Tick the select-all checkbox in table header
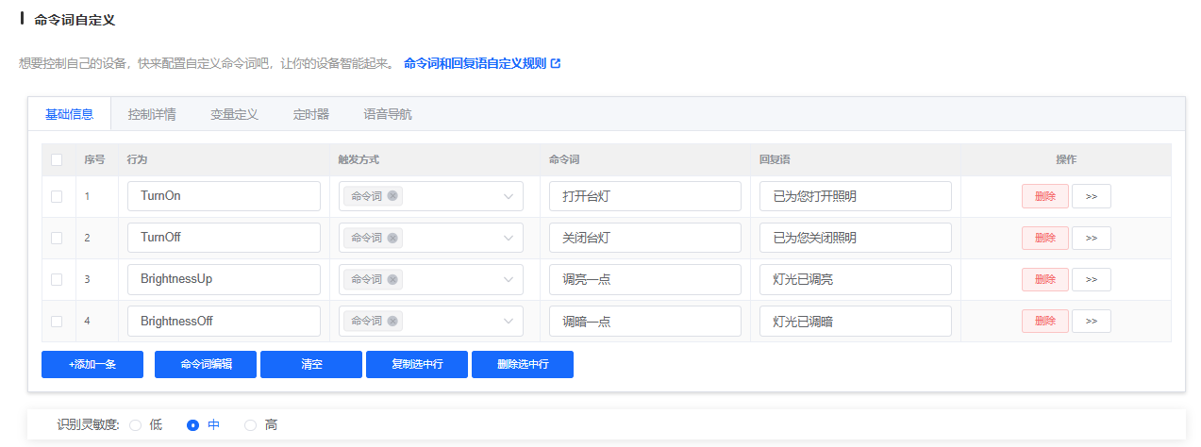The width and height of the screenshot is (1201, 447). coord(57,159)
